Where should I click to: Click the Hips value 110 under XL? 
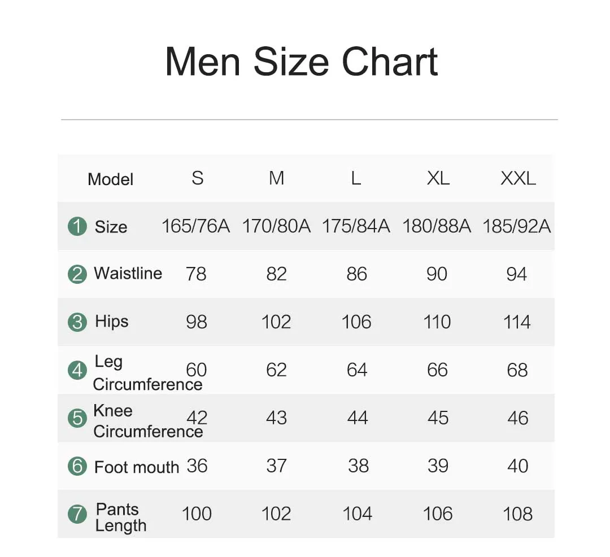[437, 322]
